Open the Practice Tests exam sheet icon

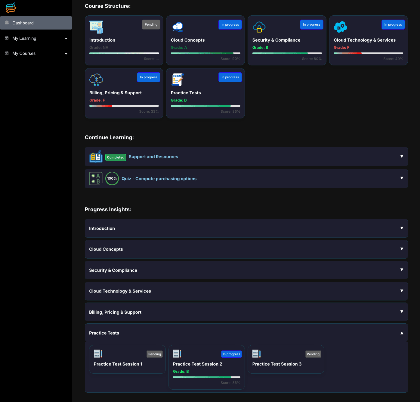coord(178,80)
